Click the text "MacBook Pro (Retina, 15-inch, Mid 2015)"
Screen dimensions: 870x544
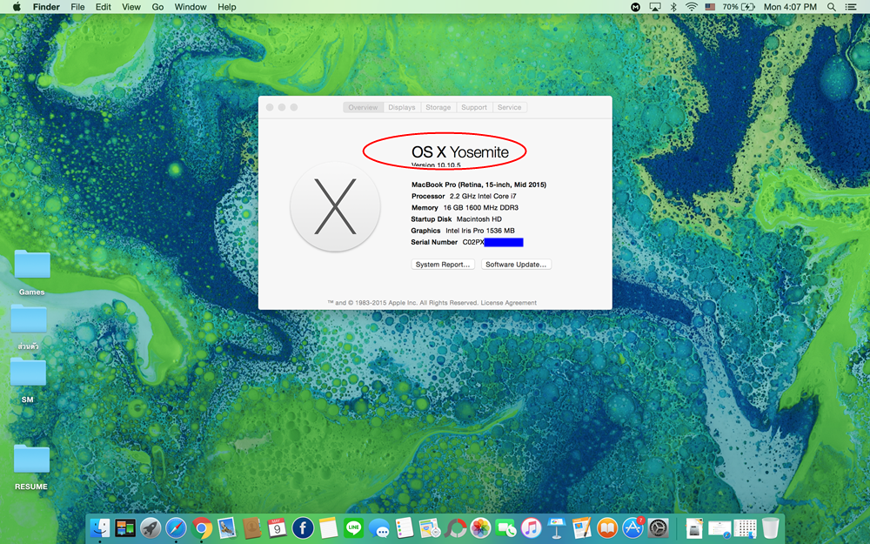478,185
